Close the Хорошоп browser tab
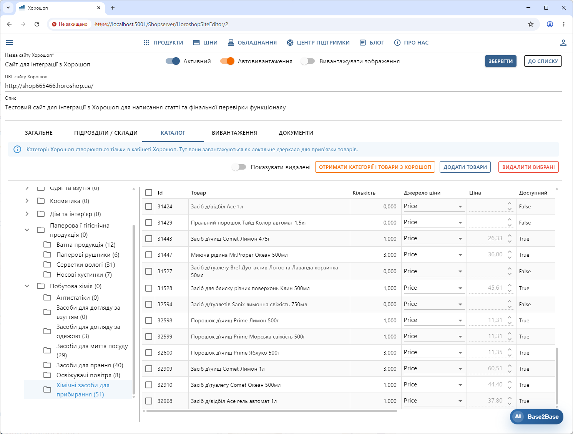573x434 pixels. (99, 8)
